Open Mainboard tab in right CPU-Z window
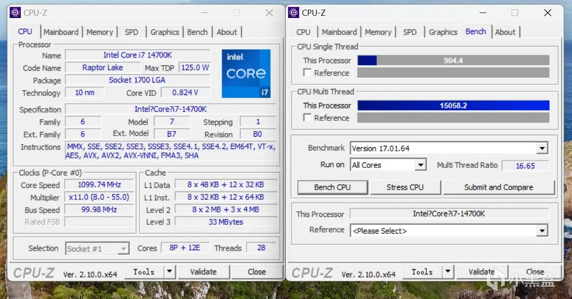 point(339,32)
